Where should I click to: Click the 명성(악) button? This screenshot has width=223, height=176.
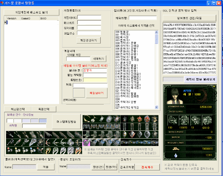(111, 167)
